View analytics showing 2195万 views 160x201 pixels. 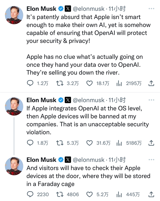pos(119,84)
